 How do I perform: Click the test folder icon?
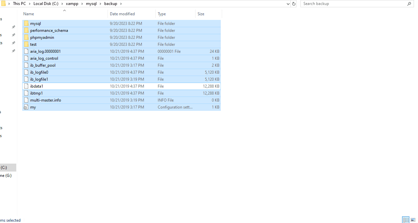click(26, 44)
